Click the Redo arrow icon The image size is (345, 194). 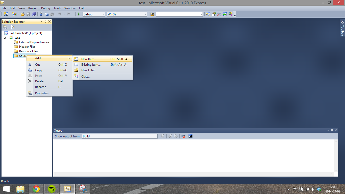[68, 14]
